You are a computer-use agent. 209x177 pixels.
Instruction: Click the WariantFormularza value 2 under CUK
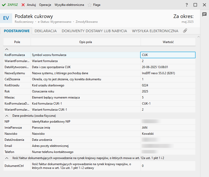coord(168,61)
